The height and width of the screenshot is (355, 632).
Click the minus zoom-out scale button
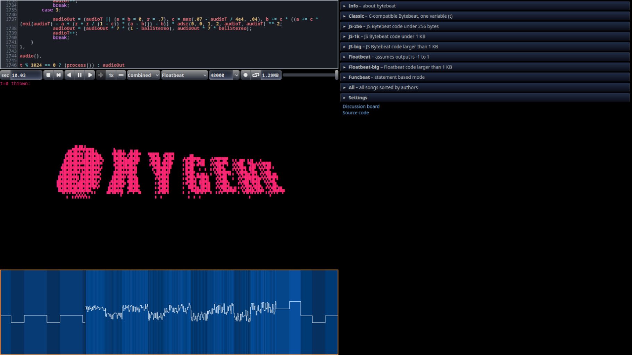coord(121,75)
